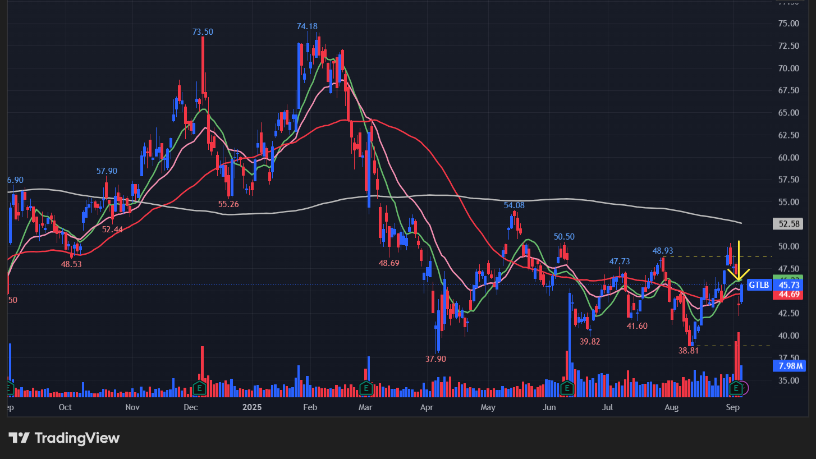This screenshot has width=816, height=459.
Task: Click the 74.18 high price label
Action: tap(308, 26)
